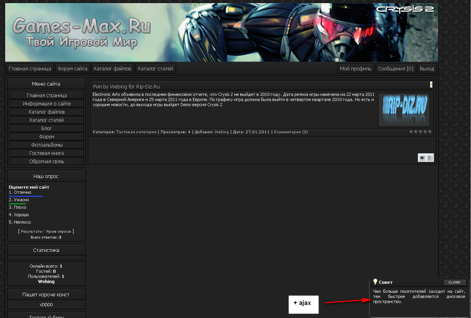
Task: Click the Games-Max.Ru site logo banner
Action: click(222, 32)
